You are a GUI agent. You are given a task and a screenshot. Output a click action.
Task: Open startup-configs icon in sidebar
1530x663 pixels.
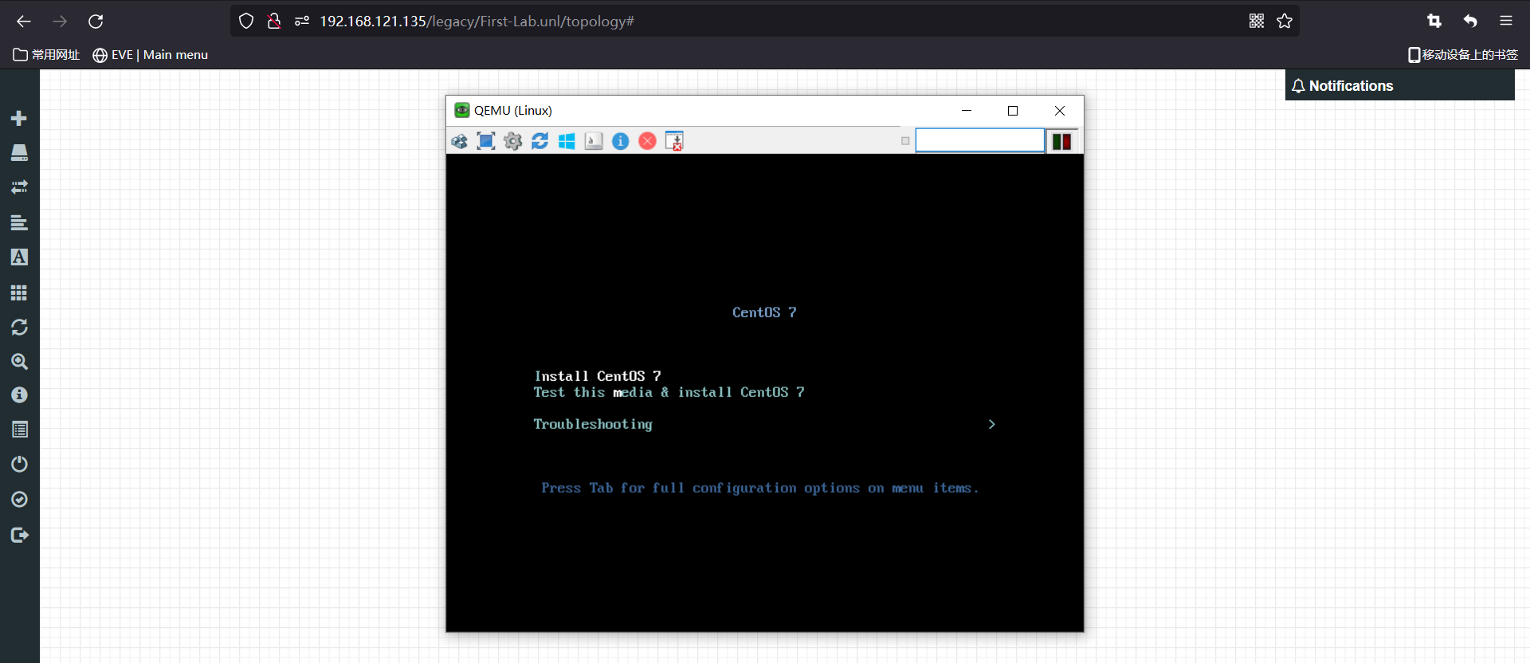coord(19,222)
